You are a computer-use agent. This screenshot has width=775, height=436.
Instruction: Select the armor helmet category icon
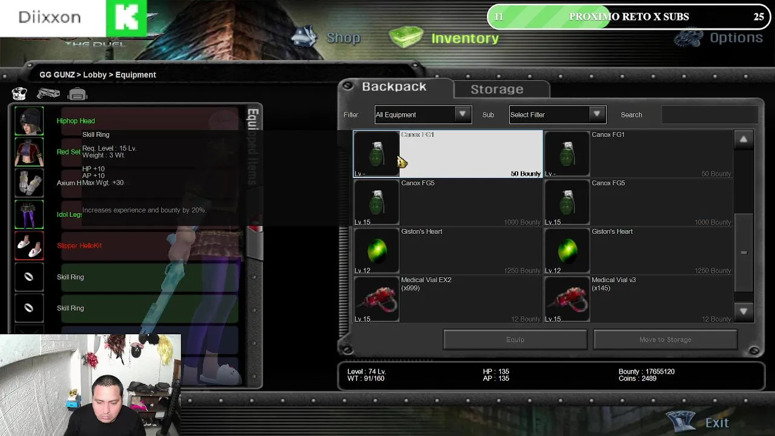[19, 94]
